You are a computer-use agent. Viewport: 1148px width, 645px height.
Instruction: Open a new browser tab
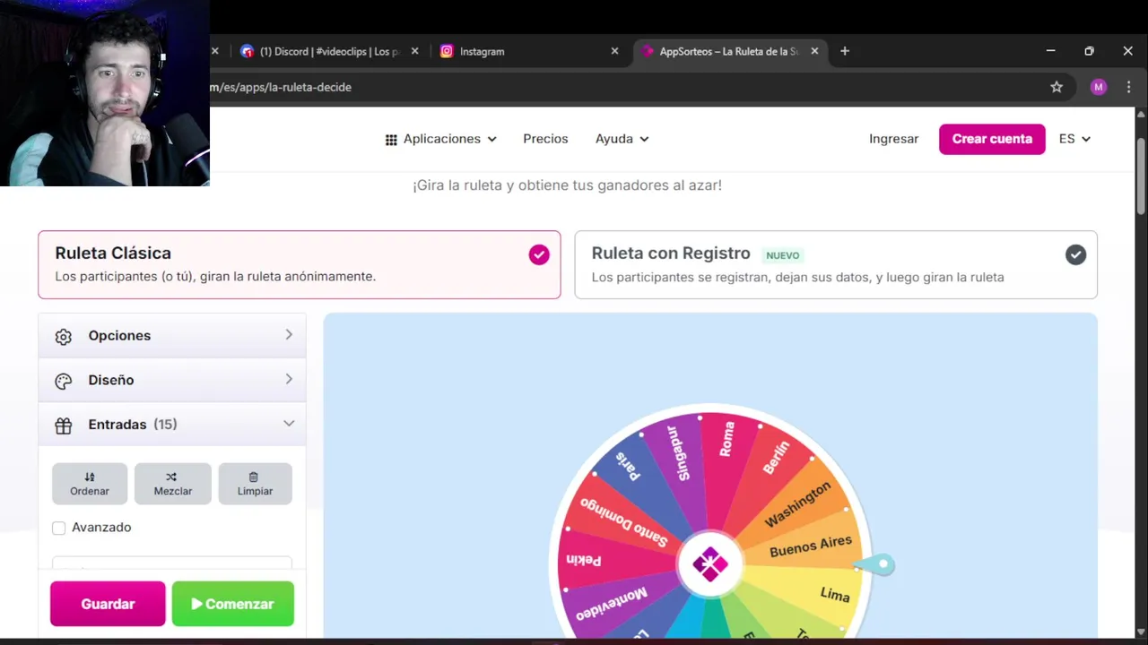[x=844, y=51]
